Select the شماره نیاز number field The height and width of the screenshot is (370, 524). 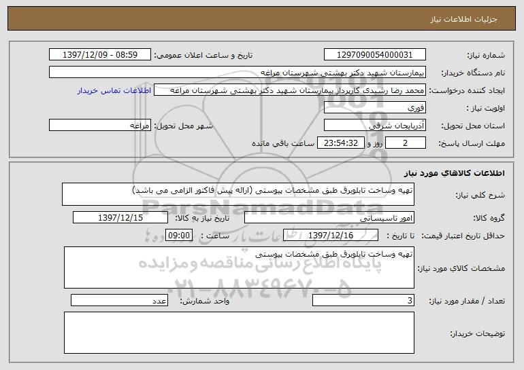click(x=375, y=54)
